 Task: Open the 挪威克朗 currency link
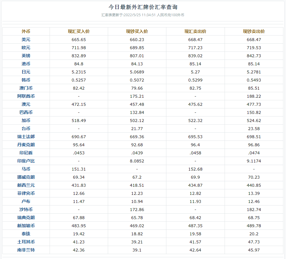(26, 177)
